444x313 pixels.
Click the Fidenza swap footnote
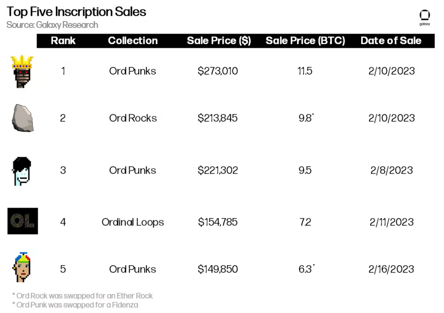click(x=75, y=305)
